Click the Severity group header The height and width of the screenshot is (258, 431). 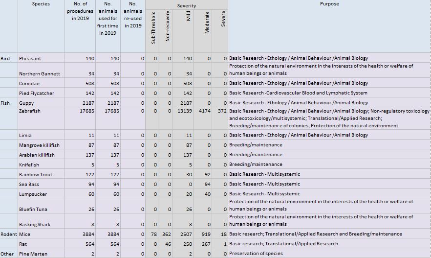coord(186,6)
